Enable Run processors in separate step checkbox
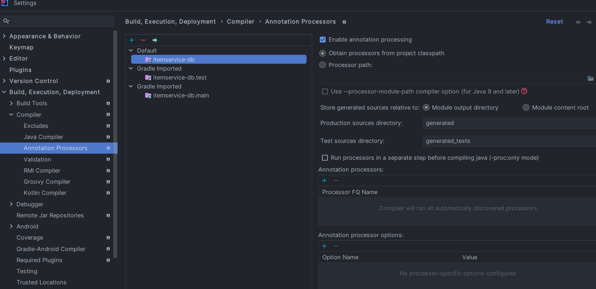This screenshot has height=289, width=596. pos(325,158)
